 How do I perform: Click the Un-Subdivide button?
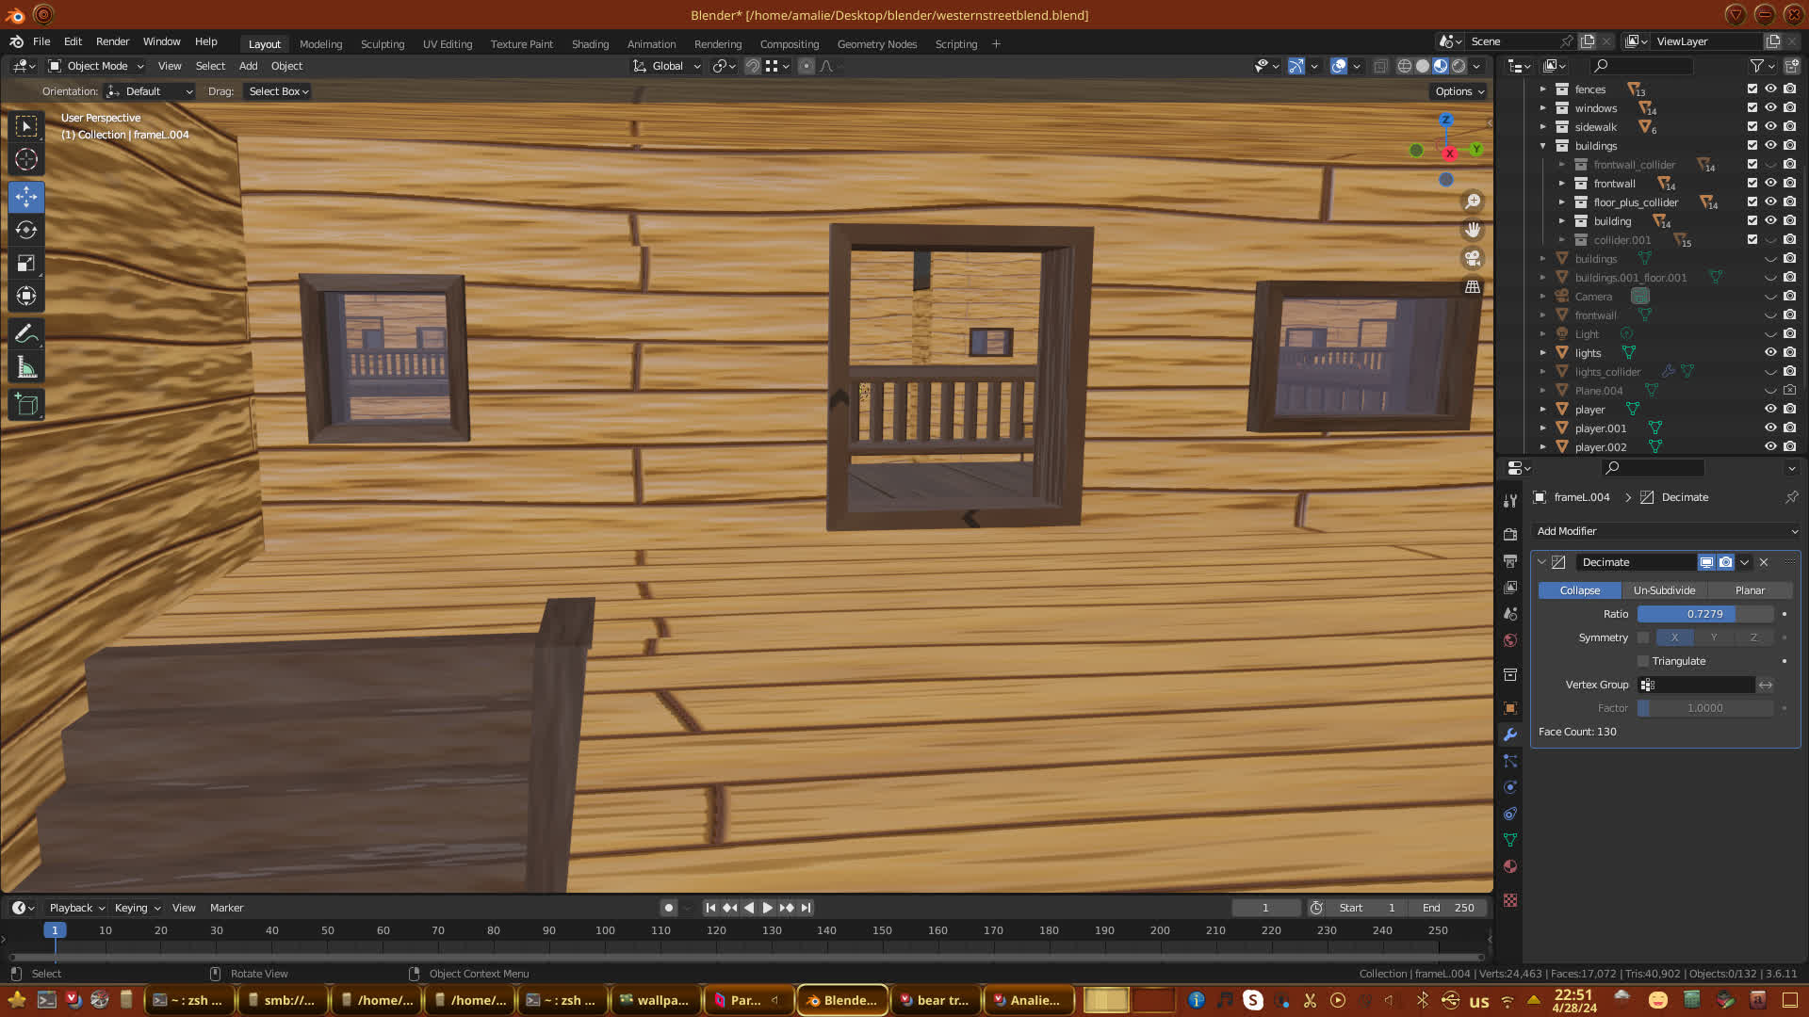(x=1664, y=590)
